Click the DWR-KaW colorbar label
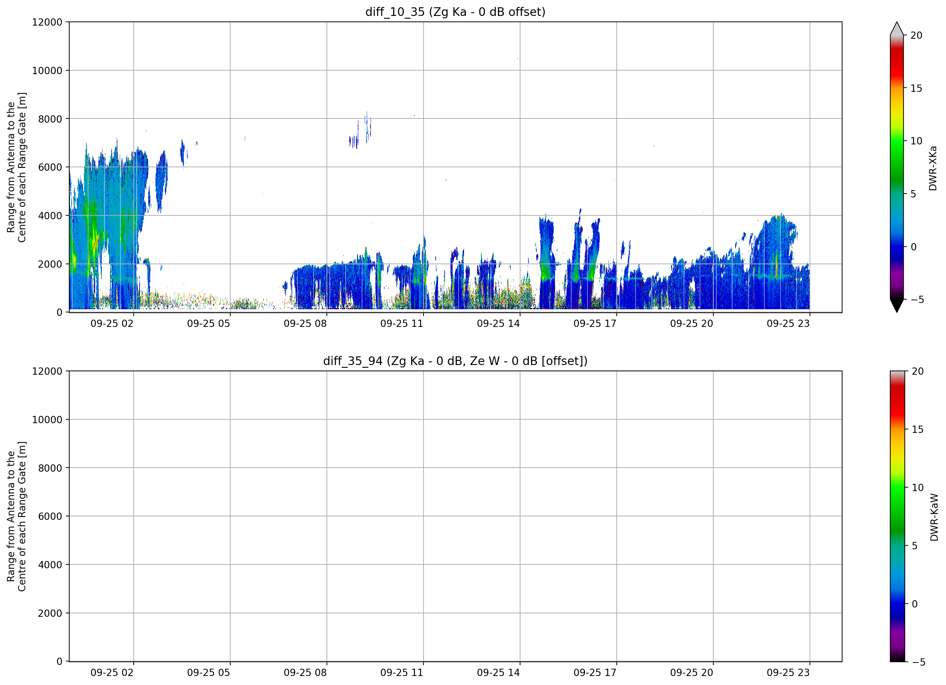Image resolution: width=946 pixels, height=685 pixels. coord(934,517)
